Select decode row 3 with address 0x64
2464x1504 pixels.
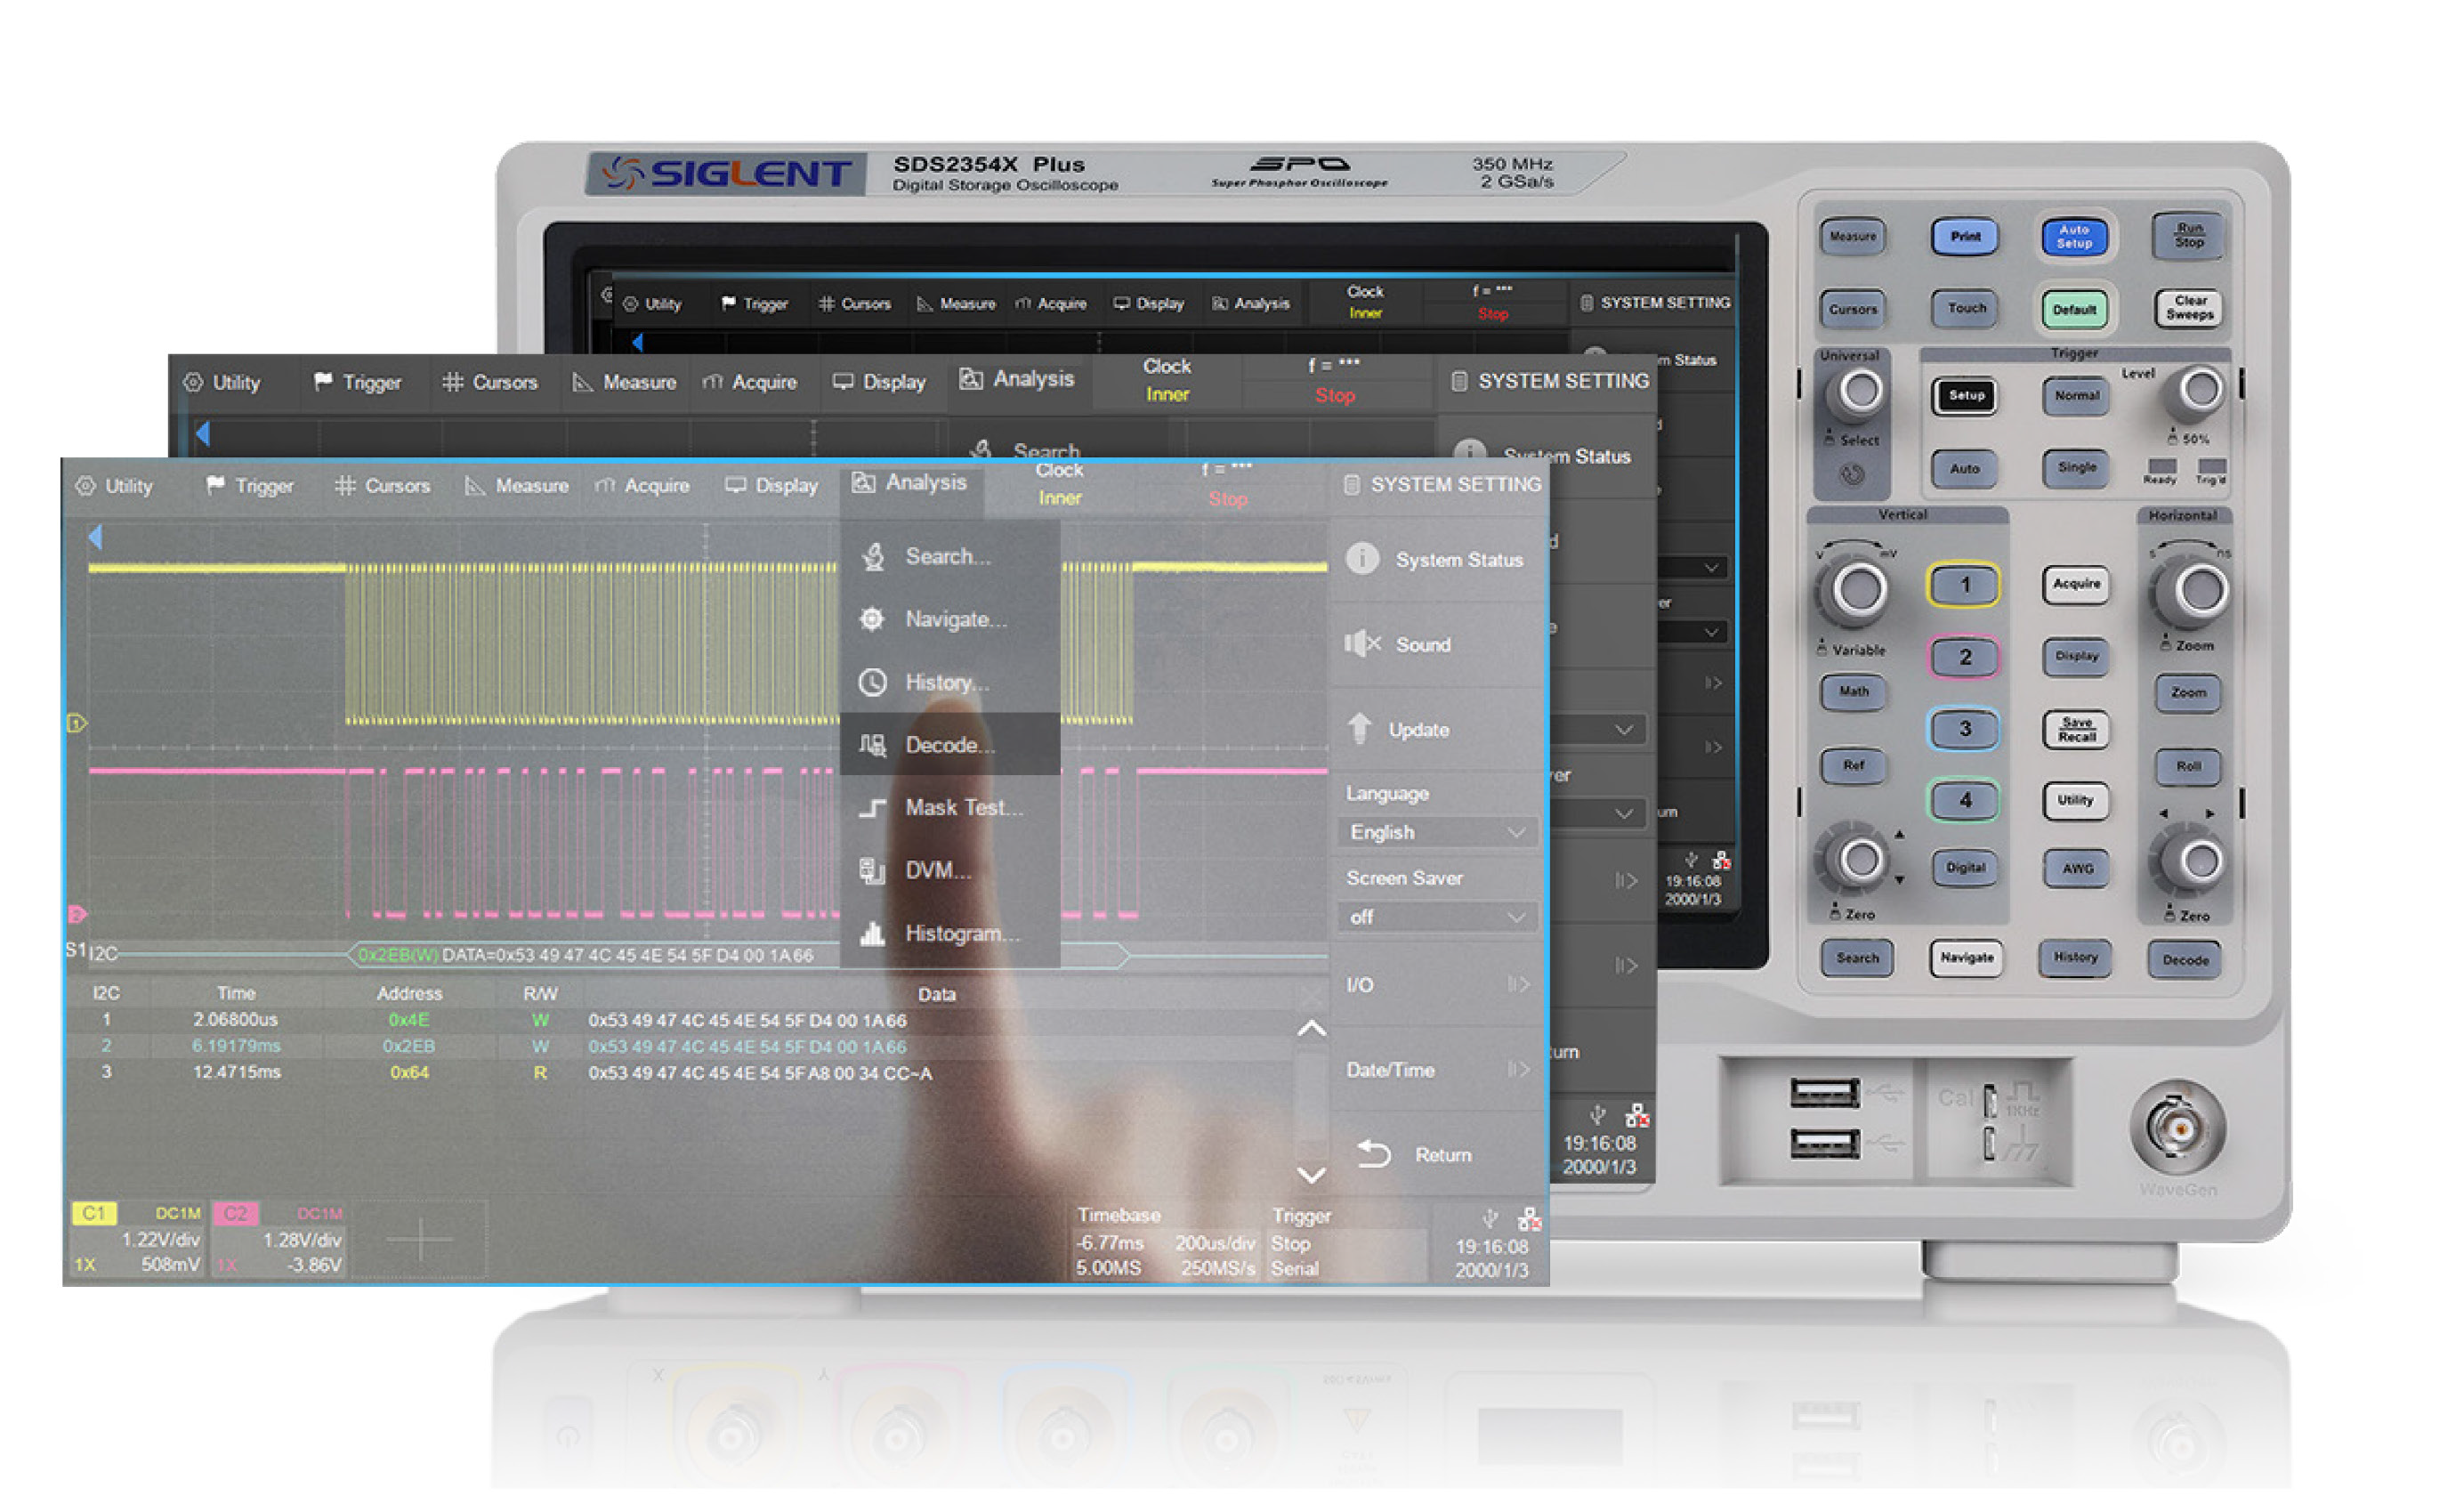[680, 1073]
